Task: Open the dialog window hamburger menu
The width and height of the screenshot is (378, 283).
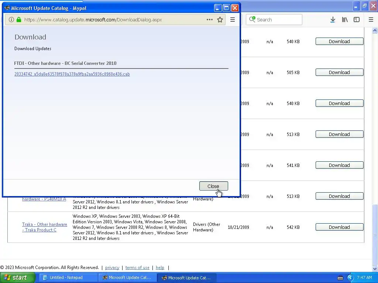Action: 233,20
